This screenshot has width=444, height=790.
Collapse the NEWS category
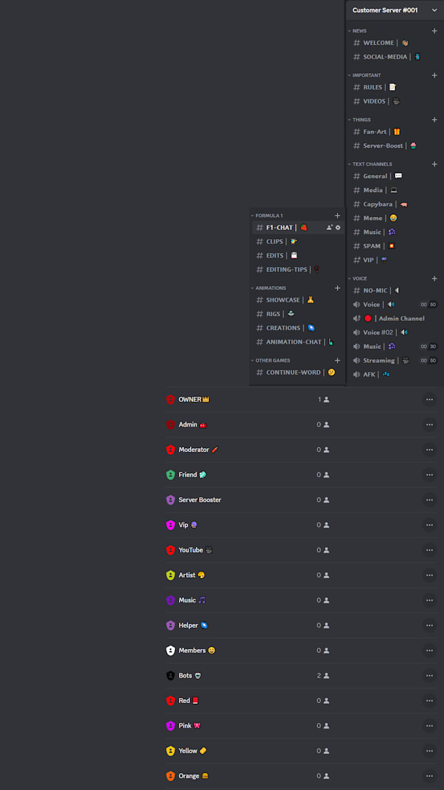(x=358, y=31)
